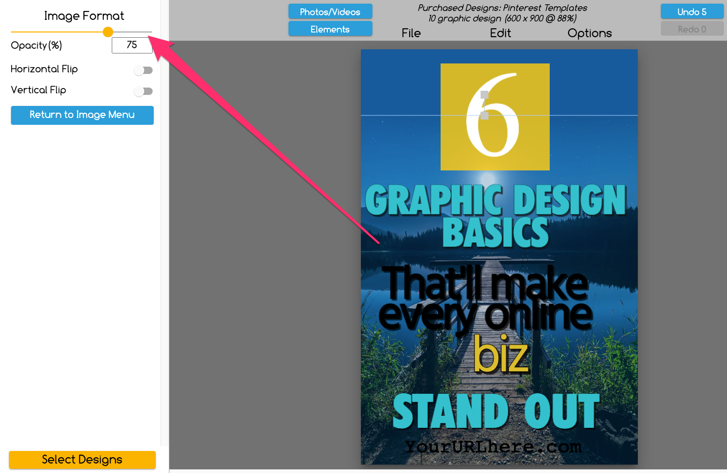
Task: Open the Elements panel
Action: [x=330, y=29]
